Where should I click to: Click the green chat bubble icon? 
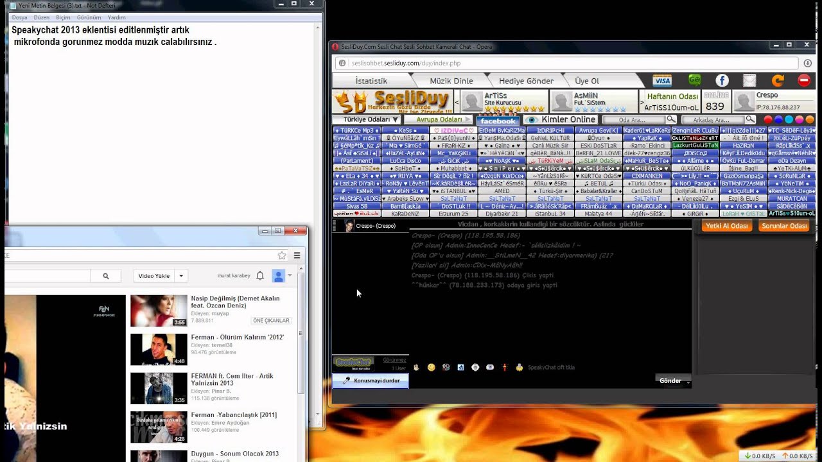coord(695,80)
